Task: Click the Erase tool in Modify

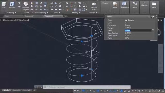Action: click(67, 10)
